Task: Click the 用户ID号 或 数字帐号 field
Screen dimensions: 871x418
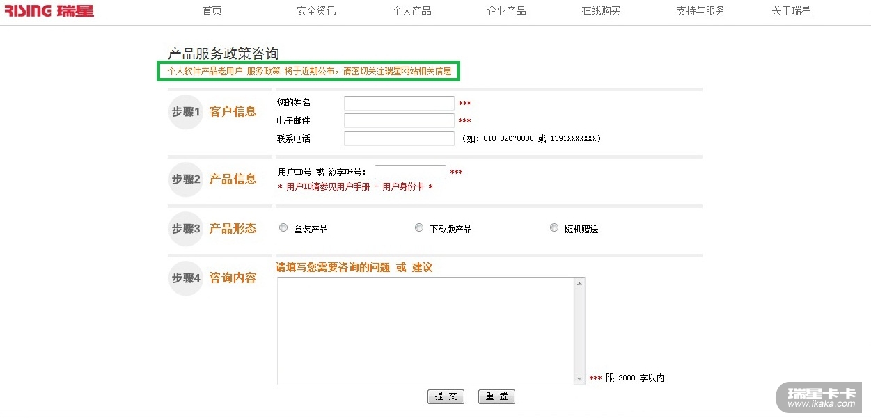Action: (x=410, y=172)
